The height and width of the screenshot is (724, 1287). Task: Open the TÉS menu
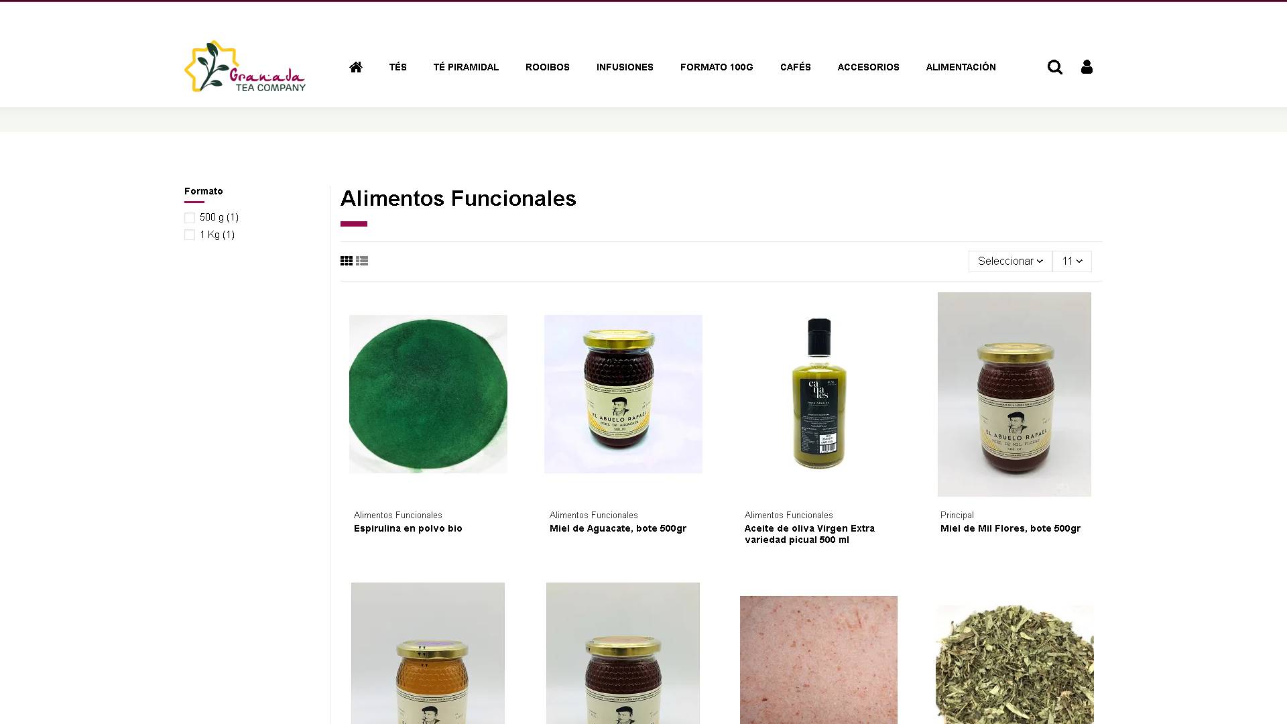click(x=398, y=67)
